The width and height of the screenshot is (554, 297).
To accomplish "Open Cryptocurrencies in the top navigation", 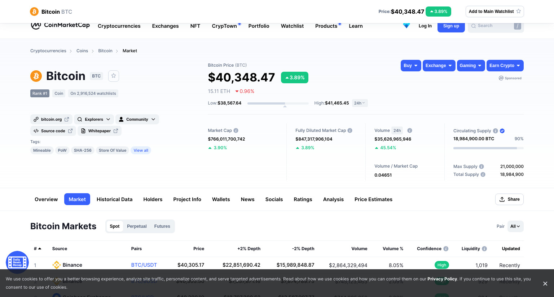I will (119, 26).
